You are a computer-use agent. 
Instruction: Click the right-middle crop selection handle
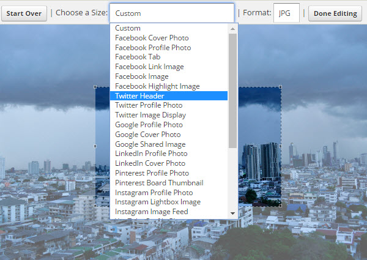pos(280,146)
